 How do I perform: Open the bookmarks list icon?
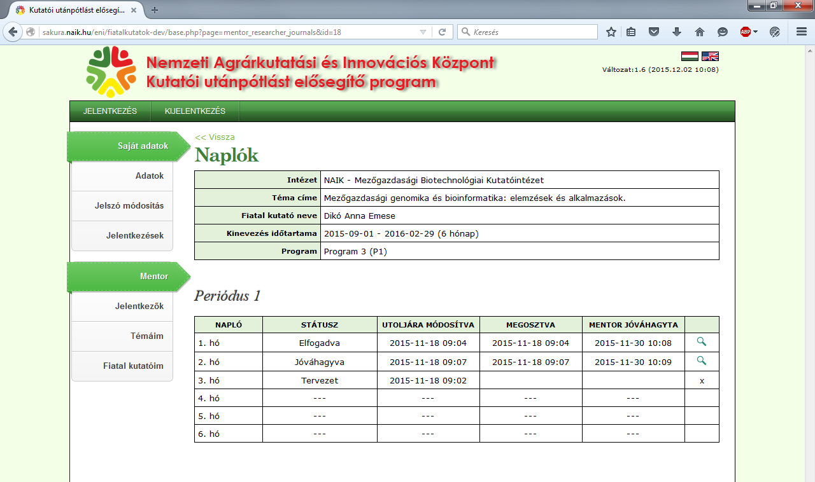click(x=631, y=32)
